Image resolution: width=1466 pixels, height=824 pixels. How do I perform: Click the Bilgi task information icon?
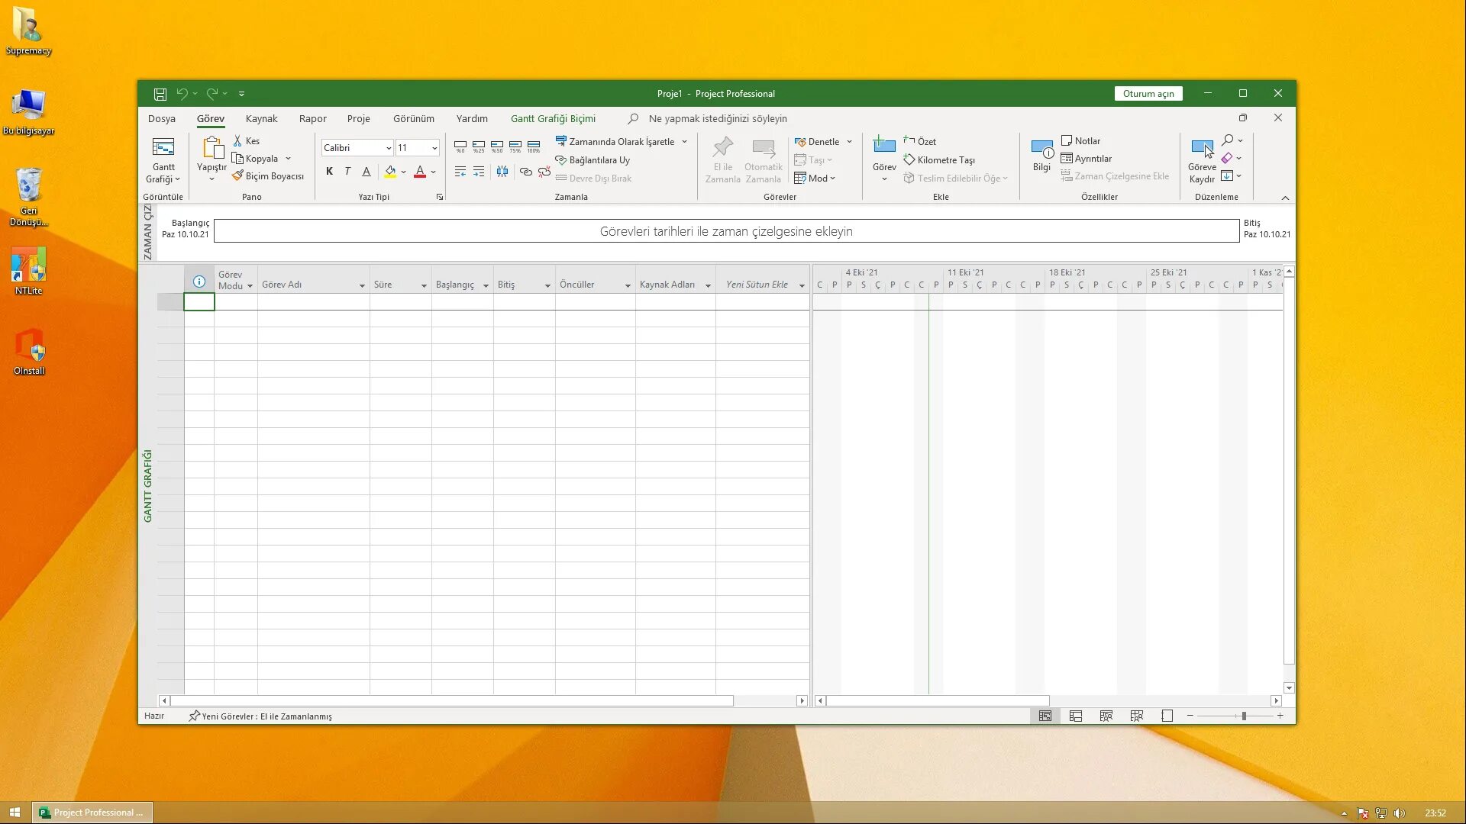1041,148
